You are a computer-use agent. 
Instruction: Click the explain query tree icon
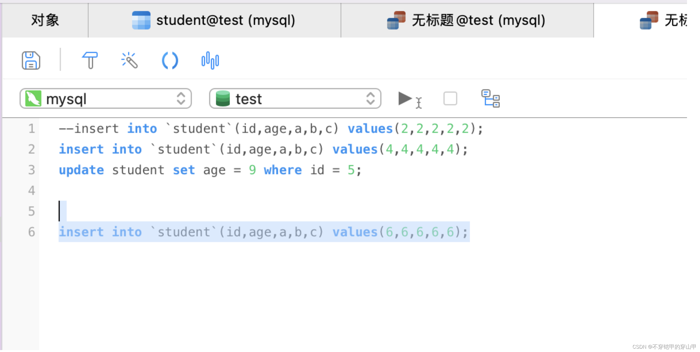coord(490,99)
